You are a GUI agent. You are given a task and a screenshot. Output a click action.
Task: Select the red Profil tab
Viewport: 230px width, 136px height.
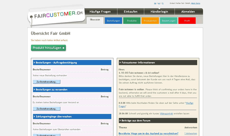(187, 21)
